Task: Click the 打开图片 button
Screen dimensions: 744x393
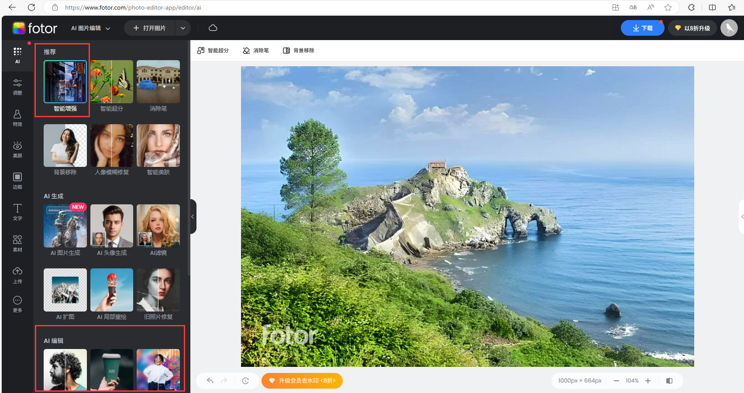Action: point(149,28)
